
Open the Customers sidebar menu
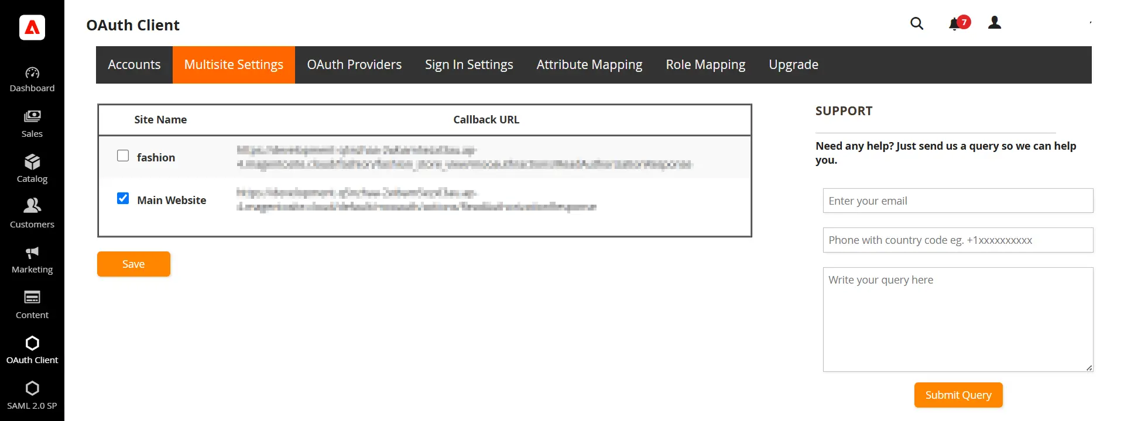click(x=32, y=214)
